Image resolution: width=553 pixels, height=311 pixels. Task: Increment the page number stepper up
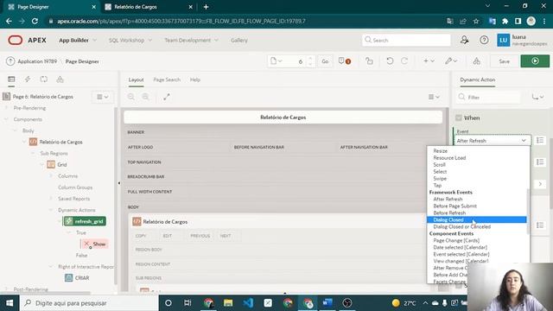[310, 59]
